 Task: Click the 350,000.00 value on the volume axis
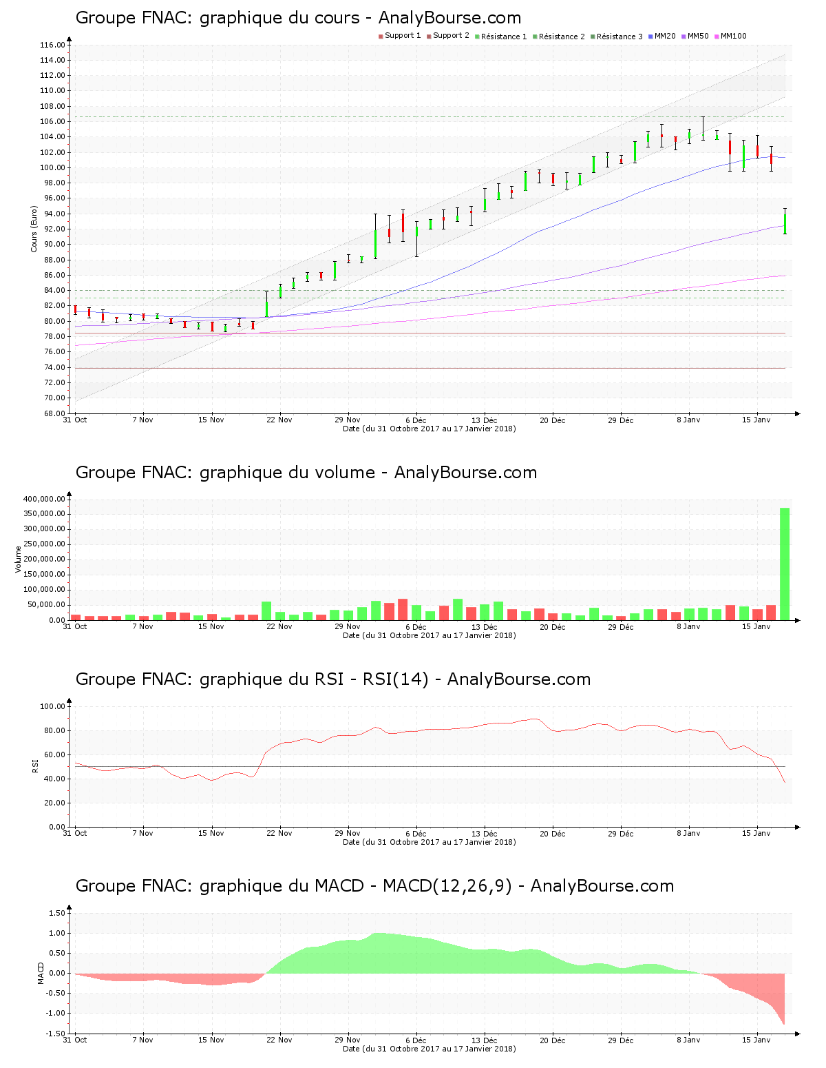pos(44,514)
